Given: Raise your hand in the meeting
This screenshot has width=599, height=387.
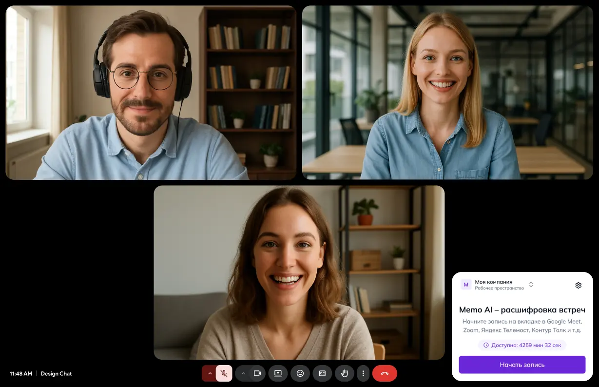Looking at the screenshot, I should [344, 373].
